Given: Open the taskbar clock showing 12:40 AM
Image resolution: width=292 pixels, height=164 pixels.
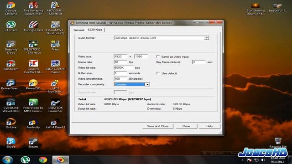Looking at the screenshot, I should (x=277, y=160).
